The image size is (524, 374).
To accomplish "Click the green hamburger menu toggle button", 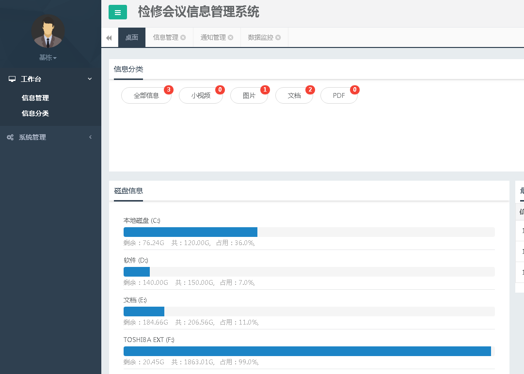I will tap(117, 13).
